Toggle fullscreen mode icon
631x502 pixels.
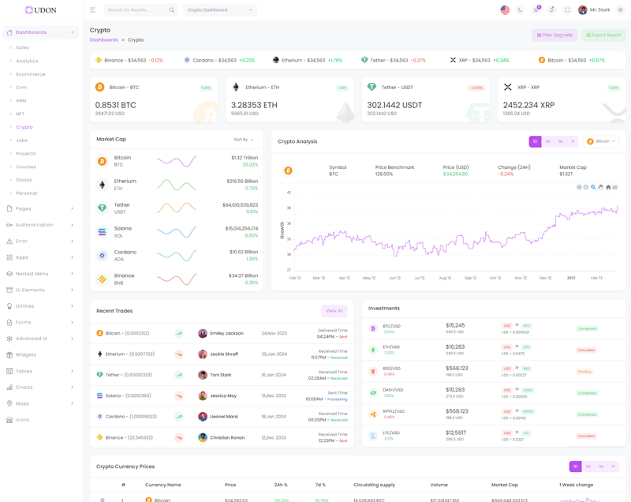(567, 10)
